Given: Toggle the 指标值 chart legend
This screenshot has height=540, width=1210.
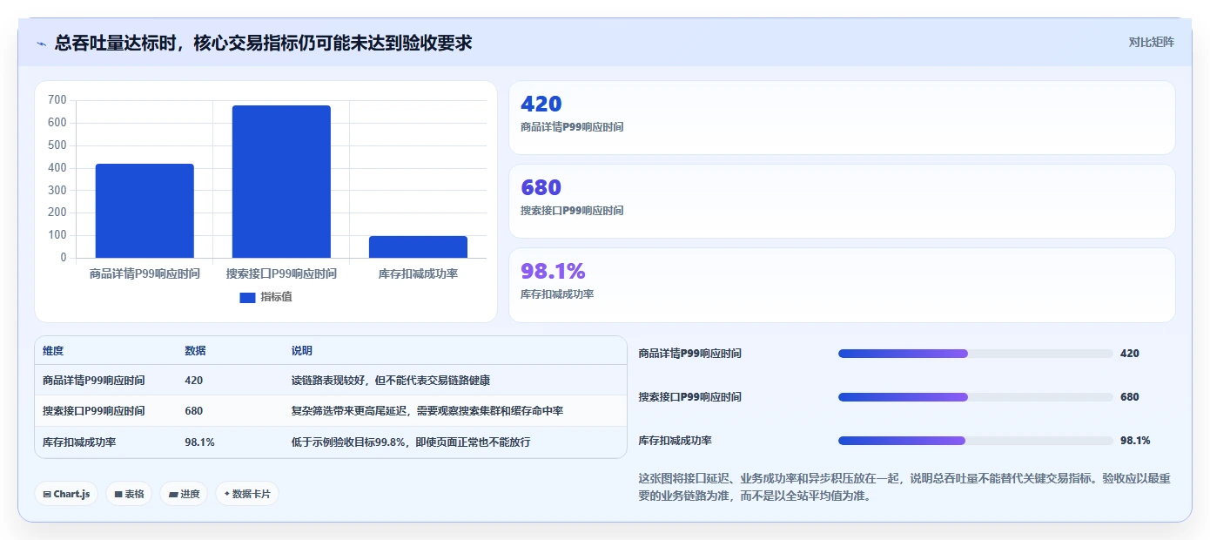Looking at the screenshot, I should pos(266,297).
